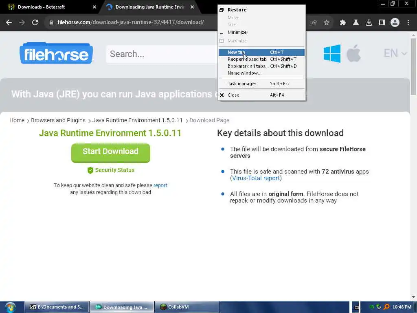Switch to E:\Documents and S... taskbar window
The width and height of the screenshot is (417, 313).
(57, 307)
